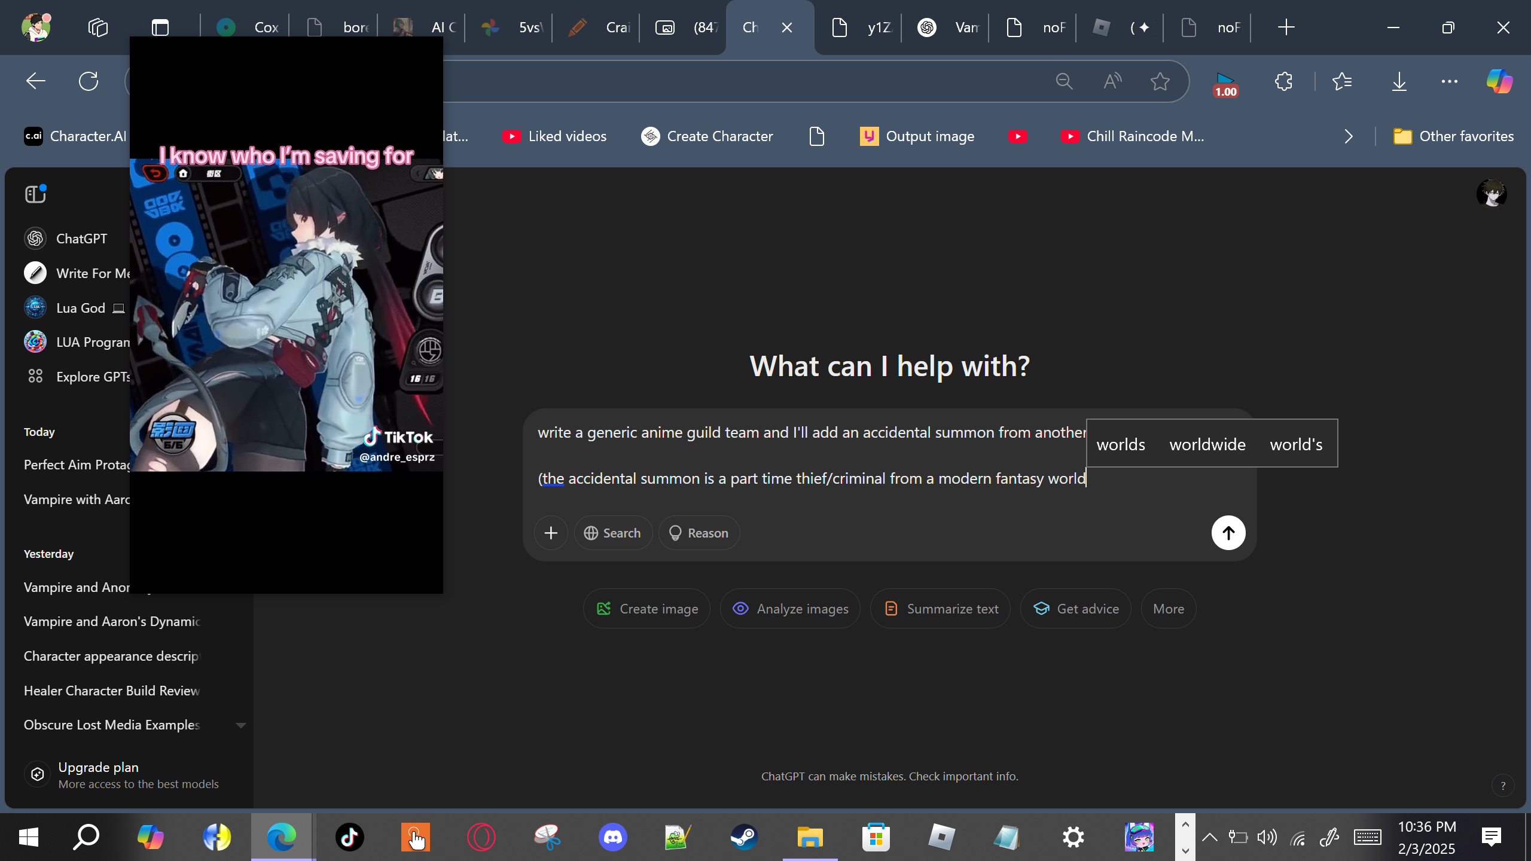Select the 'worldwide' autocomplete suggestion
This screenshot has height=861, width=1531.
point(1207,444)
